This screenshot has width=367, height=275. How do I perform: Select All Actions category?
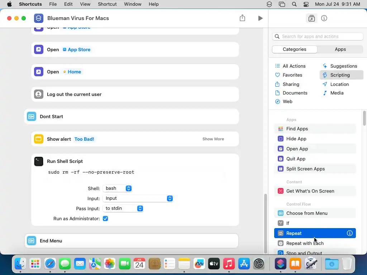click(290, 66)
